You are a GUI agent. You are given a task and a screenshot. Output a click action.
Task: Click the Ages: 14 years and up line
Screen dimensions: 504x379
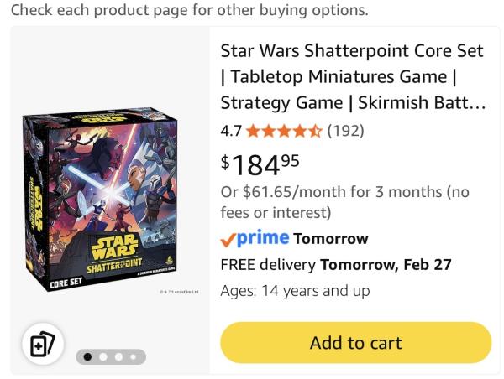(295, 291)
